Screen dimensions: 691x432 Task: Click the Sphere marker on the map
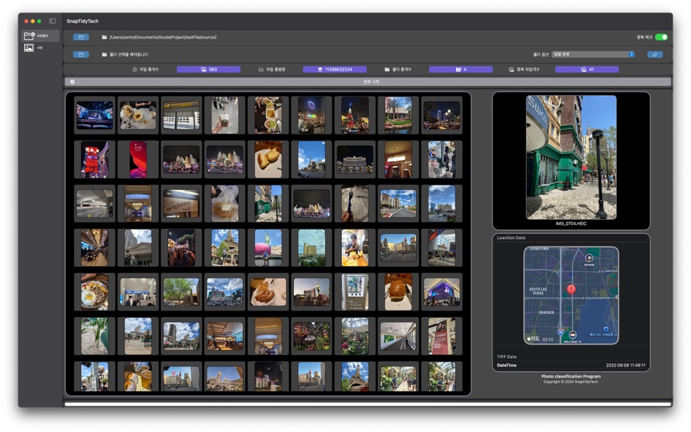coord(589,258)
